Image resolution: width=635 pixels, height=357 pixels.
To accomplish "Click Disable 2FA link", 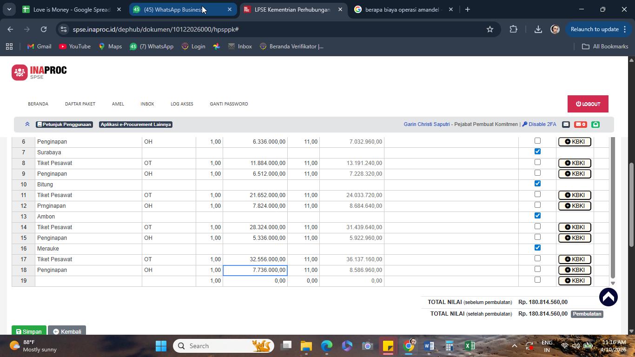I will pos(539,124).
